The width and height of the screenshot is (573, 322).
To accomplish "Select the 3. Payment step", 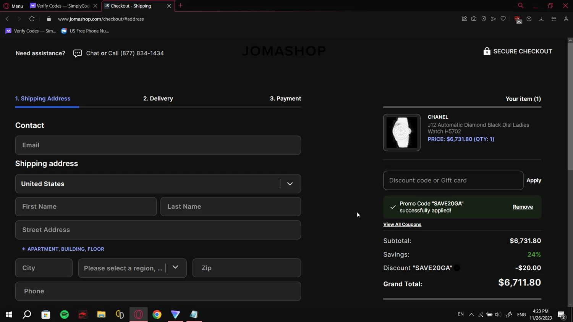I will click(285, 98).
